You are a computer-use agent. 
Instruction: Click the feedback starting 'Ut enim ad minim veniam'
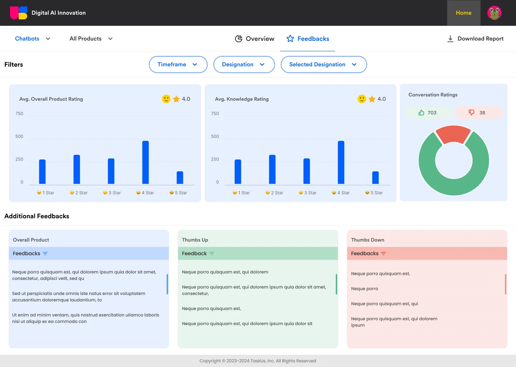point(86,318)
